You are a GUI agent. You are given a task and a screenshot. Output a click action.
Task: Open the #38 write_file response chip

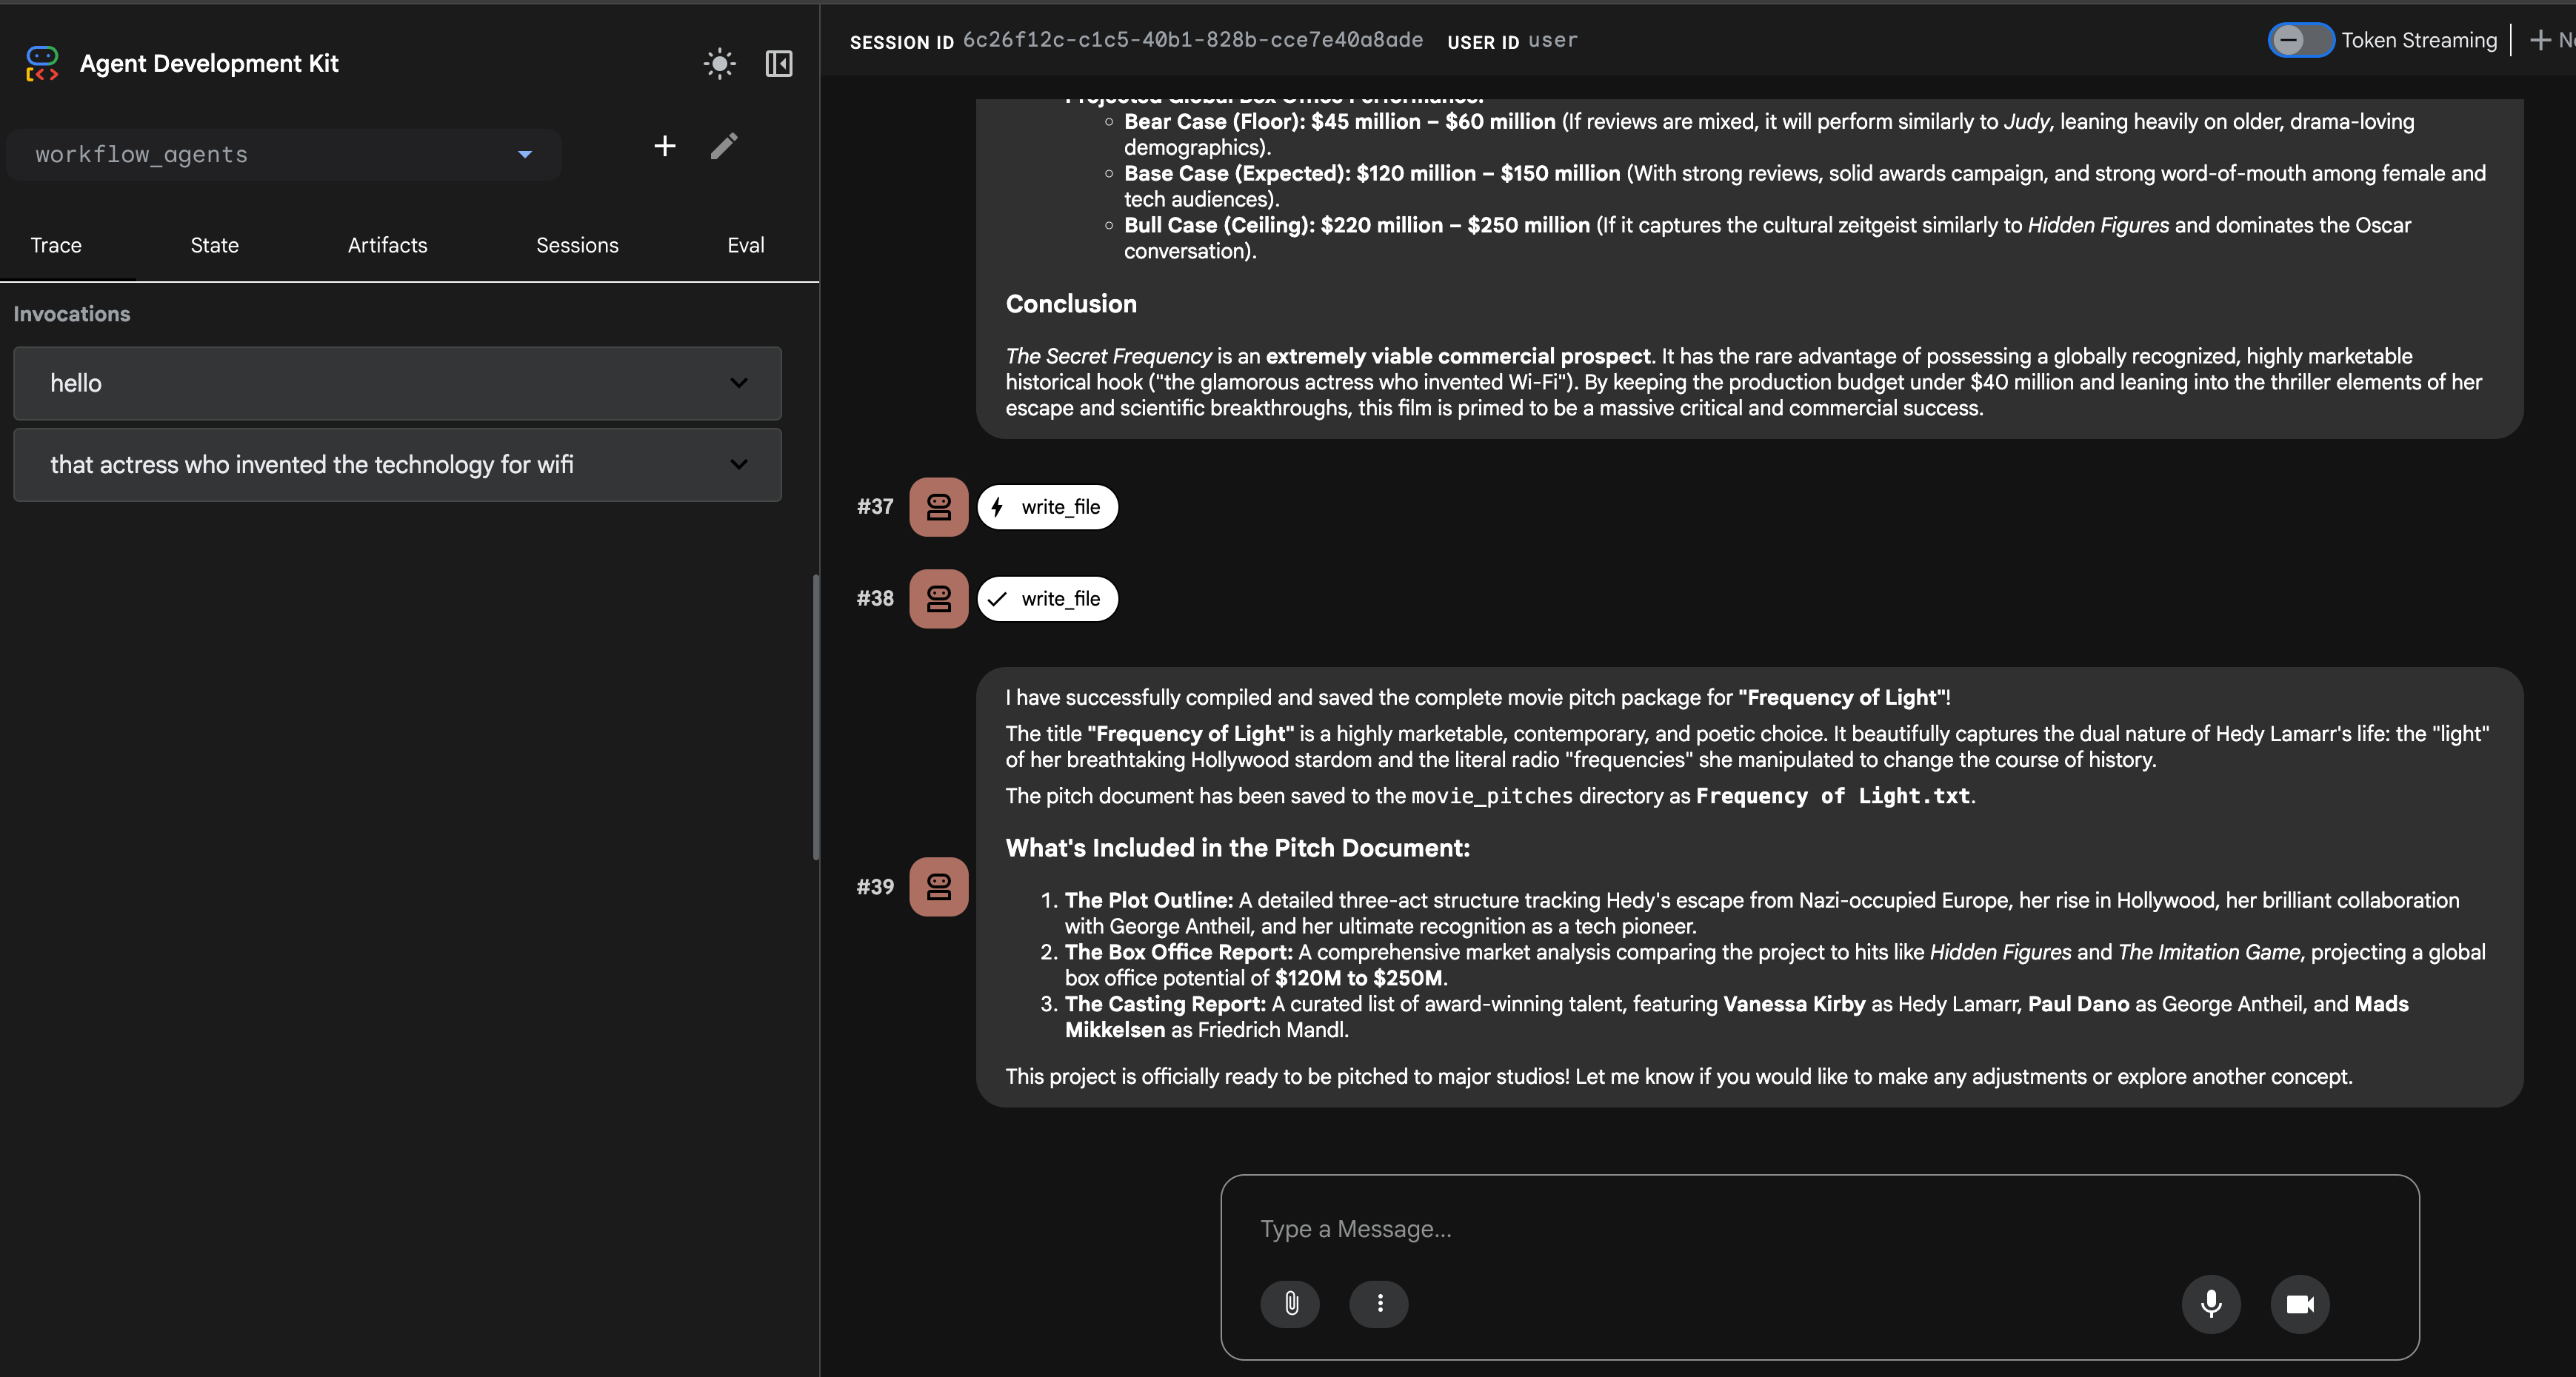[x=1047, y=599]
